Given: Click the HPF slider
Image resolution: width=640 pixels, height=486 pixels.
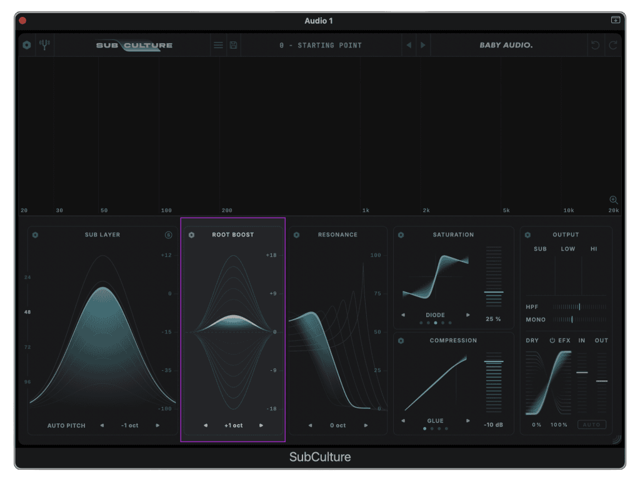Looking at the screenshot, I should tap(579, 306).
